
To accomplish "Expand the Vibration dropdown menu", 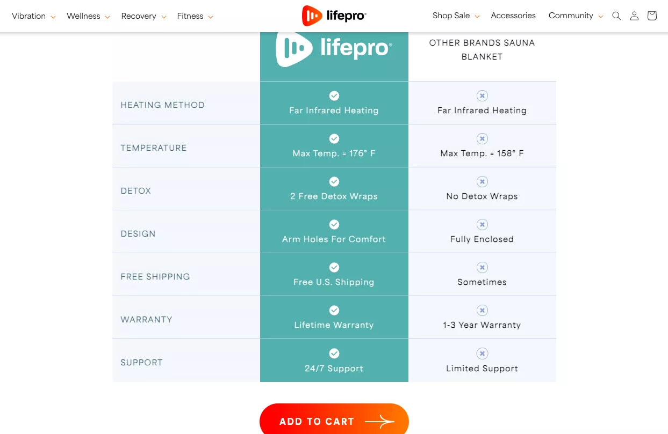I will 33,16.
